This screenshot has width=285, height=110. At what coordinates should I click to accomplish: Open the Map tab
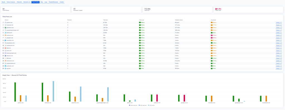click(x=42, y=2)
